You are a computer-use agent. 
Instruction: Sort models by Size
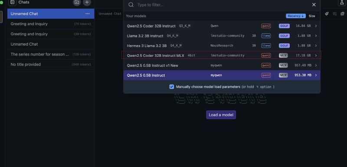[x=312, y=16]
